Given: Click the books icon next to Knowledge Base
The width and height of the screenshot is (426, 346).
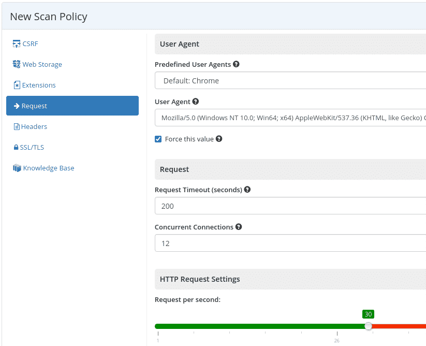Looking at the screenshot, I should click(x=17, y=168).
